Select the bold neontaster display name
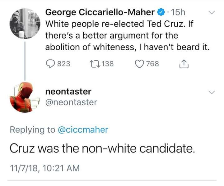Screen dimensions: 224x186 point(68,92)
